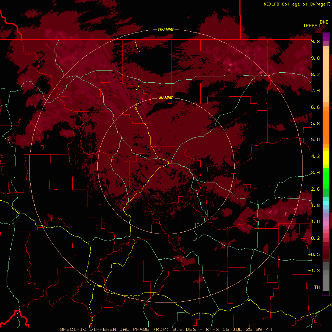Click the DKD label above the color scale
Image resolution: width=332 pixels, height=332 pixels.
324,22
